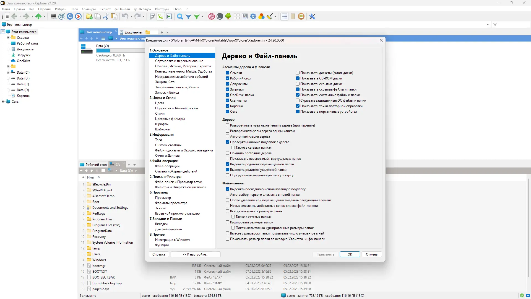Click the dark moon toolbar icon
The width and height of the screenshot is (531, 299).
(220, 17)
